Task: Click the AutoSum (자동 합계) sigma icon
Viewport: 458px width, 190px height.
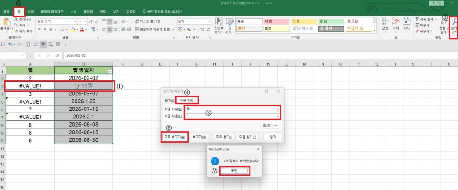Action: (417, 19)
